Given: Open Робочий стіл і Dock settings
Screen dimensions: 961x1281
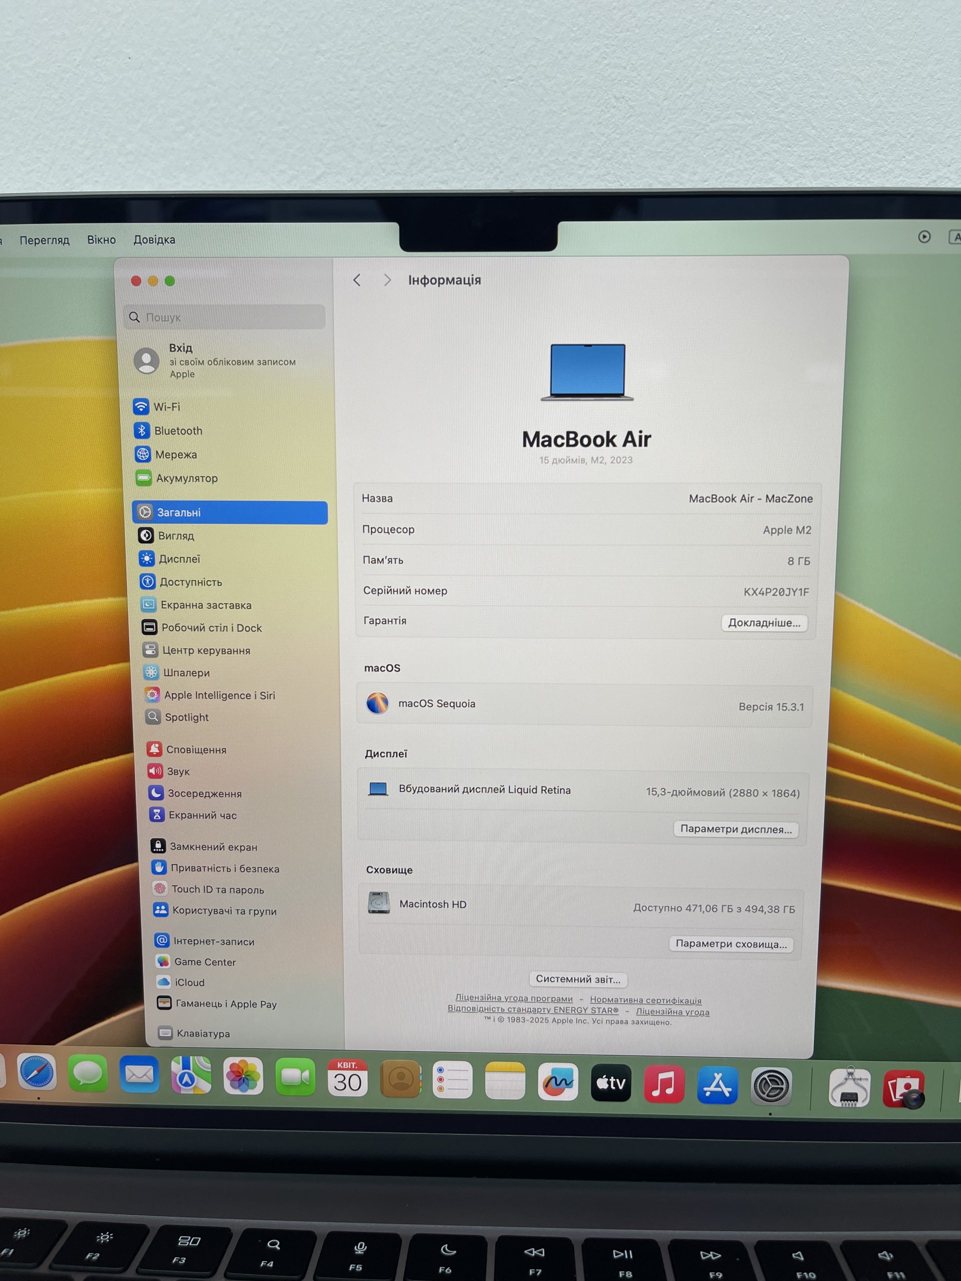Looking at the screenshot, I should click(x=202, y=627).
